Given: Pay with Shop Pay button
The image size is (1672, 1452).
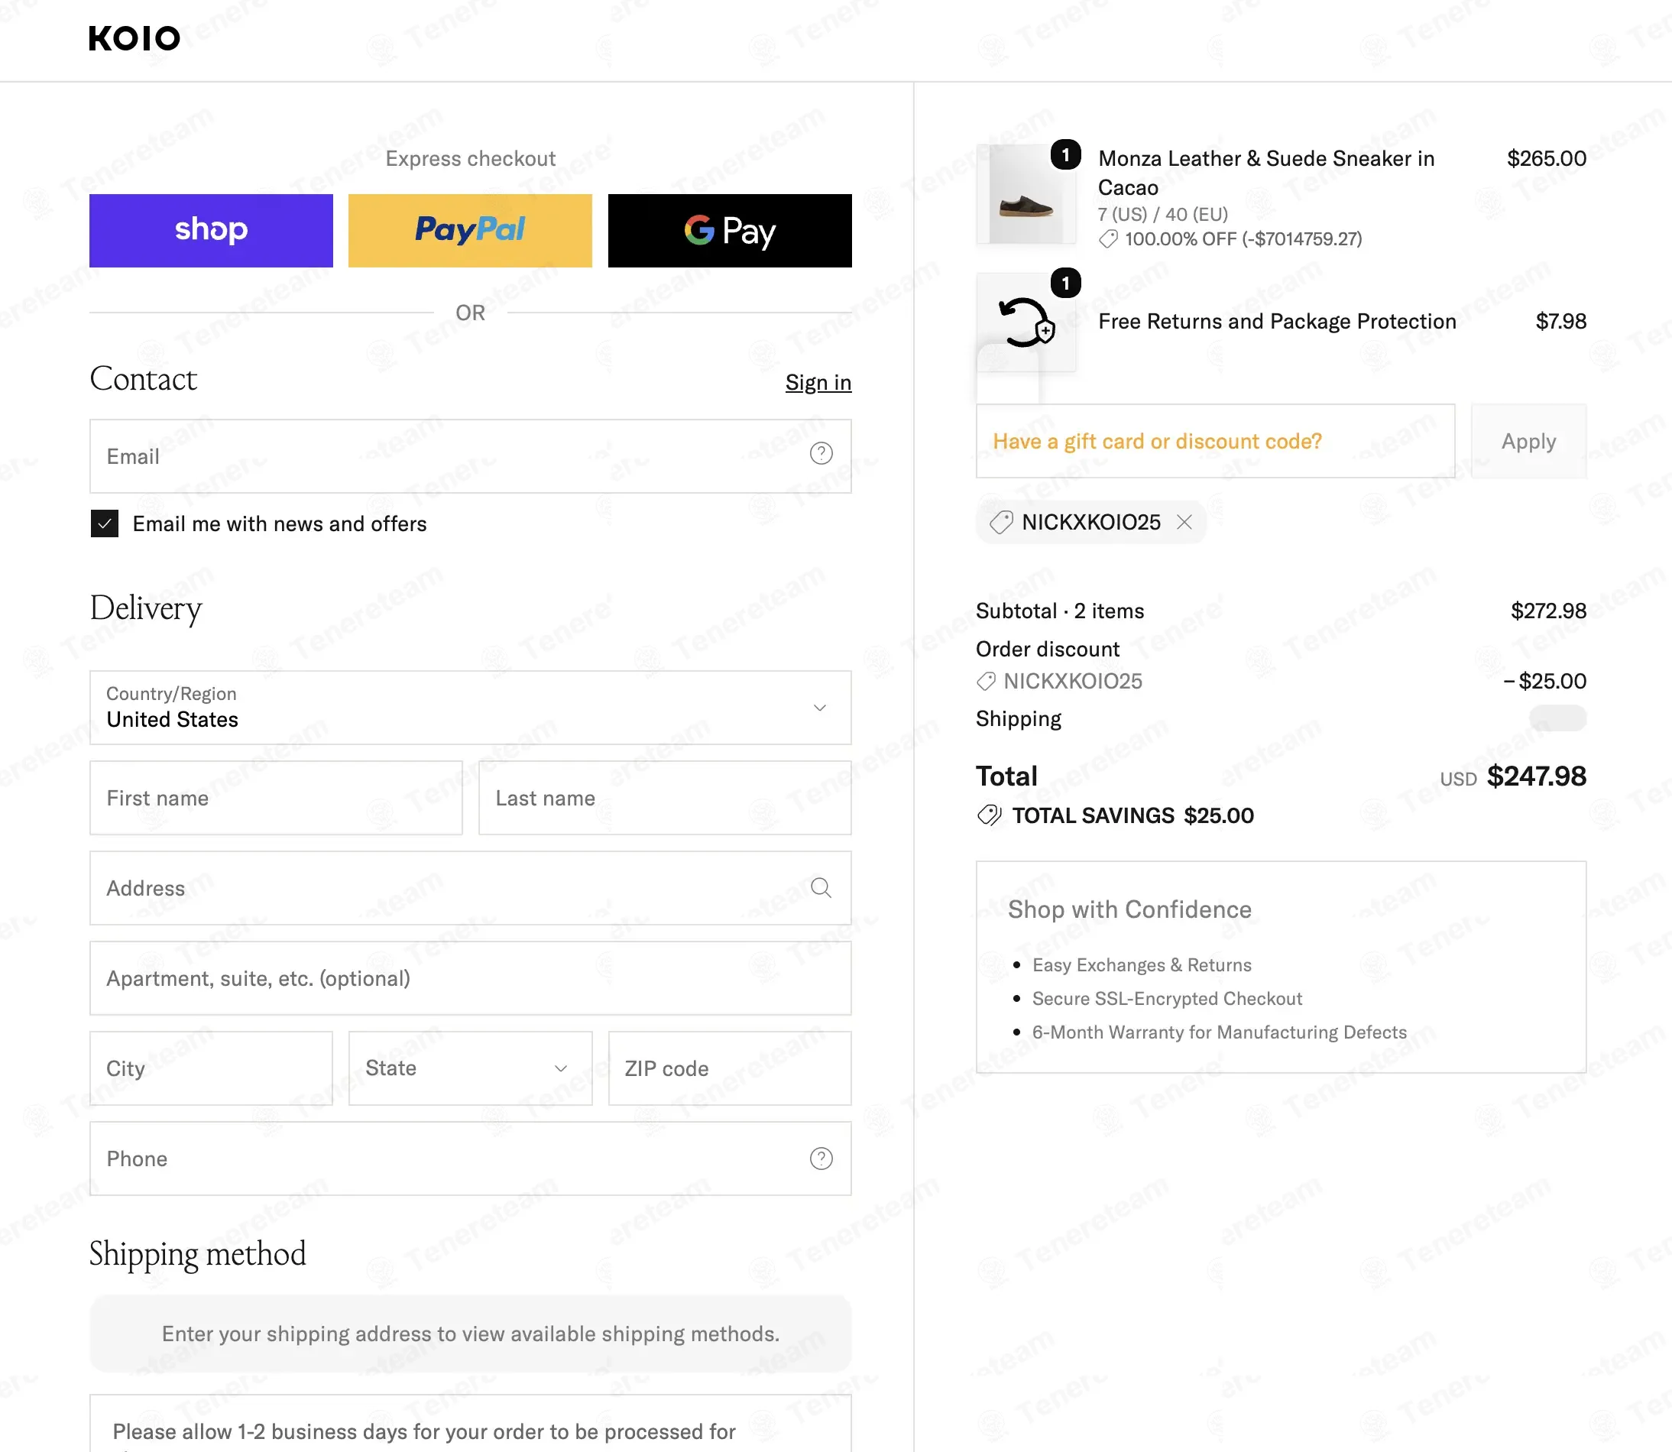Looking at the screenshot, I should pos(211,230).
